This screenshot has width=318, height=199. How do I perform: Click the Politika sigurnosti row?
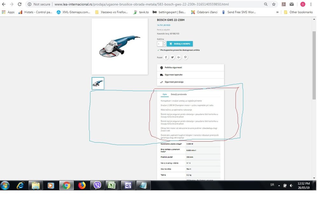(190, 68)
